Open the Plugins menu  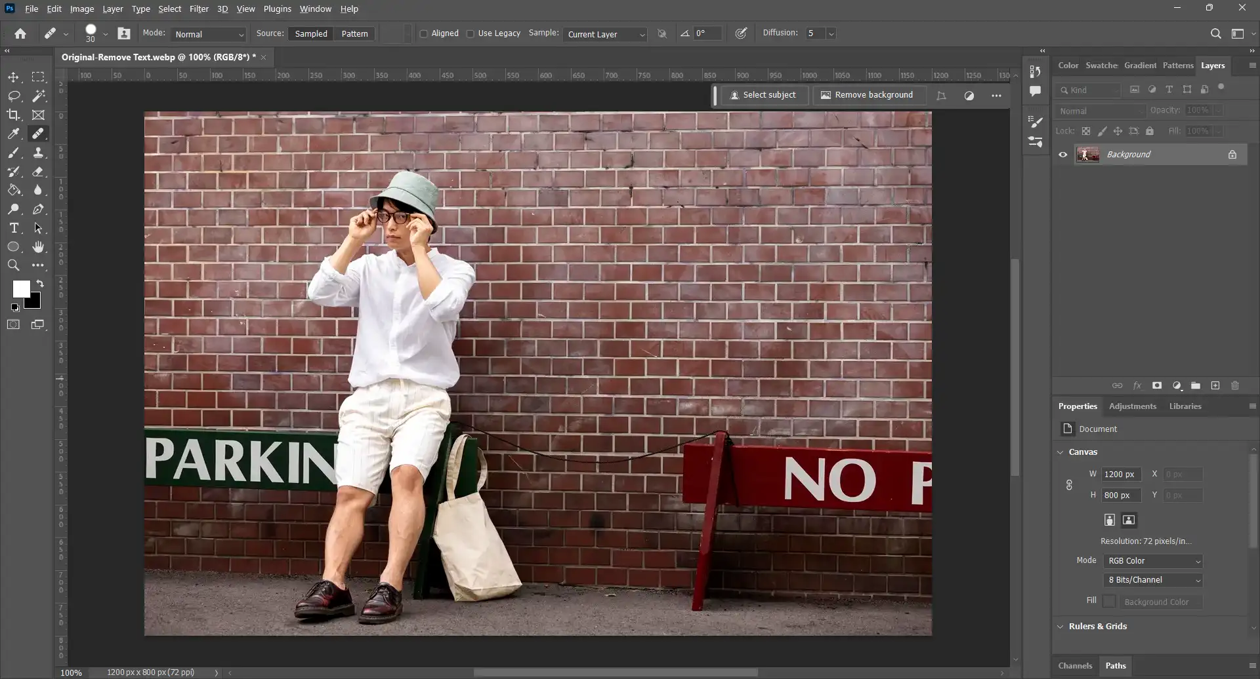pos(277,9)
